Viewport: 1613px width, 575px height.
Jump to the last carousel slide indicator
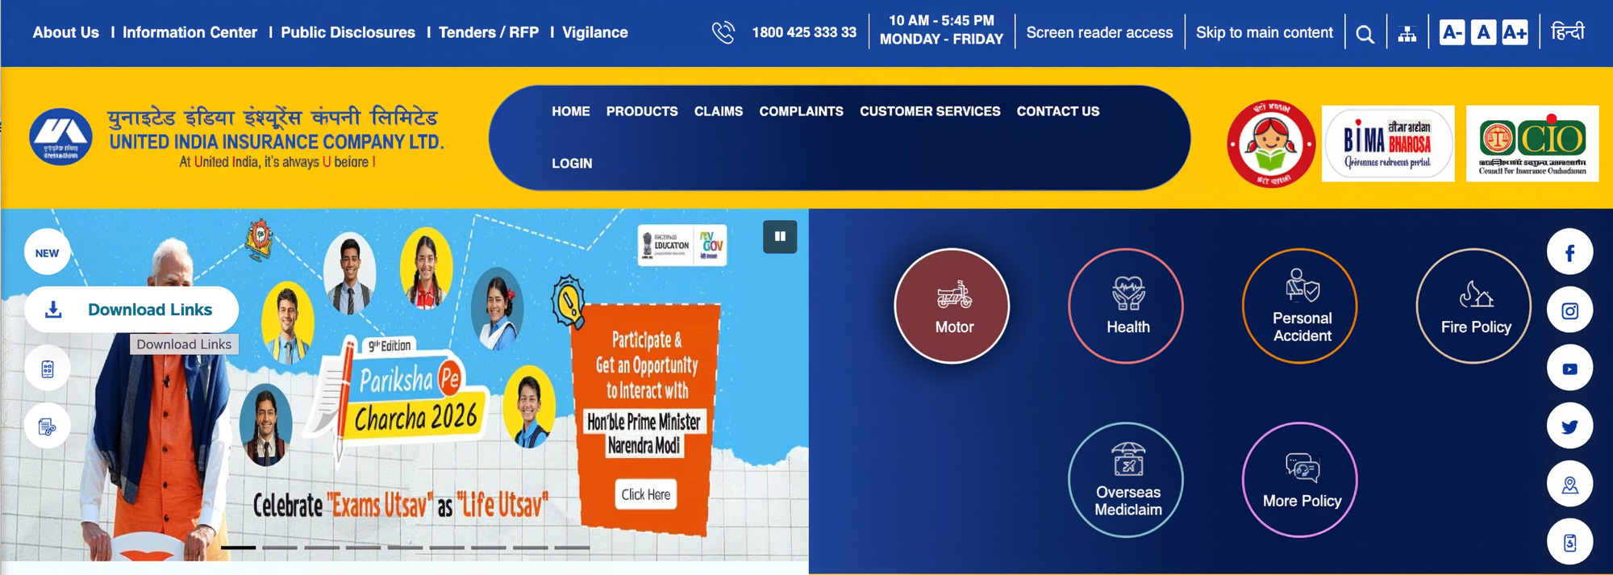pos(573,548)
